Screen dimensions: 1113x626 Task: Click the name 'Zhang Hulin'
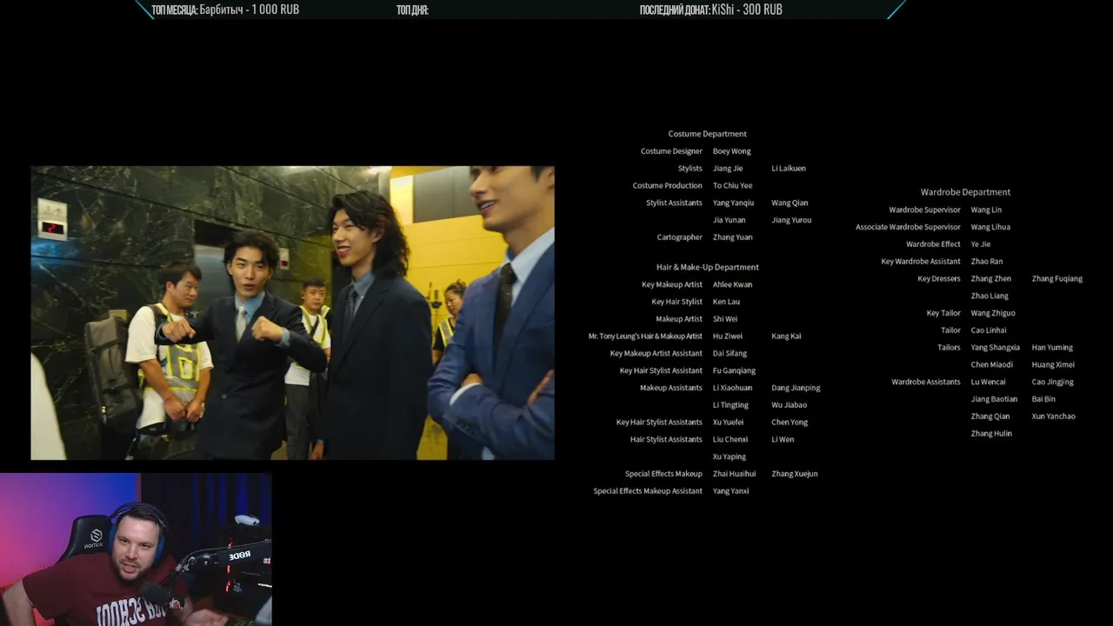click(991, 434)
